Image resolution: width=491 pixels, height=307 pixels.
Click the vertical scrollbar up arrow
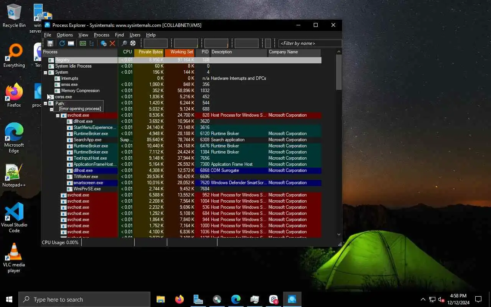[339, 52]
